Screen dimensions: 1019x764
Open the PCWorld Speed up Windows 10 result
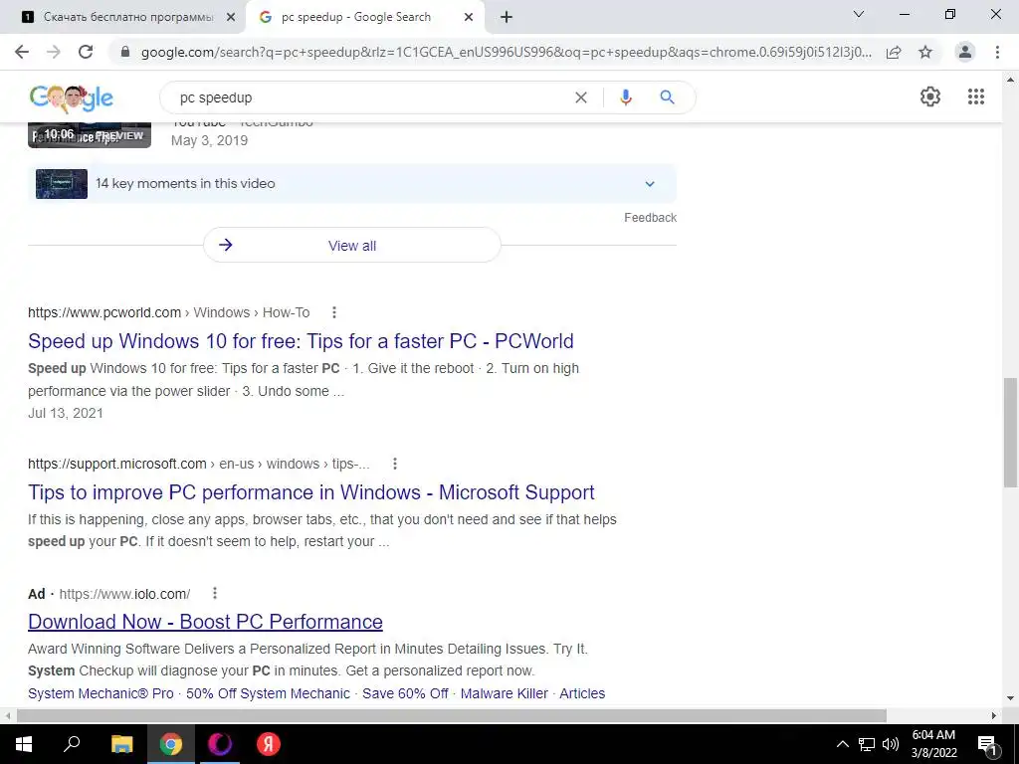click(301, 341)
